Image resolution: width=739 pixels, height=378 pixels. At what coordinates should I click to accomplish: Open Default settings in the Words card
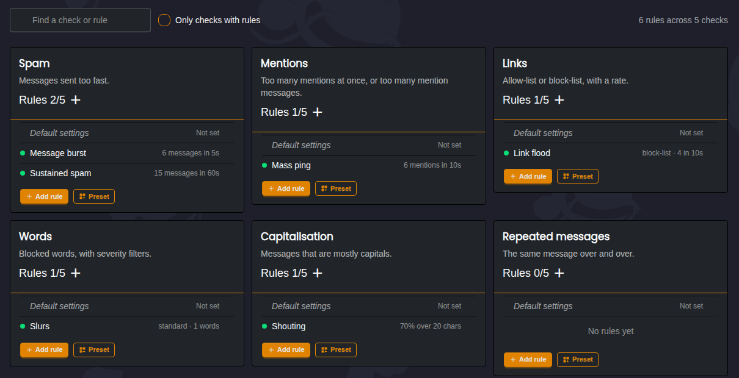[127, 306]
